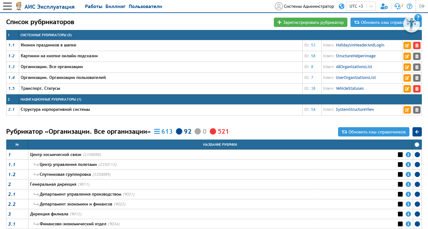The height and width of the screenshot is (229, 428).
Task: Show info for Центр управления полетами
Action: (408, 165)
